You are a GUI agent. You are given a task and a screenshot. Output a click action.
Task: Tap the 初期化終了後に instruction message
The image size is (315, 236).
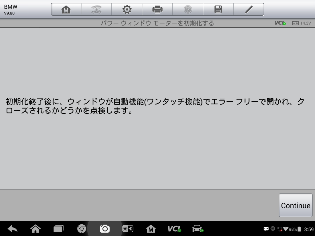coord(155,106)
